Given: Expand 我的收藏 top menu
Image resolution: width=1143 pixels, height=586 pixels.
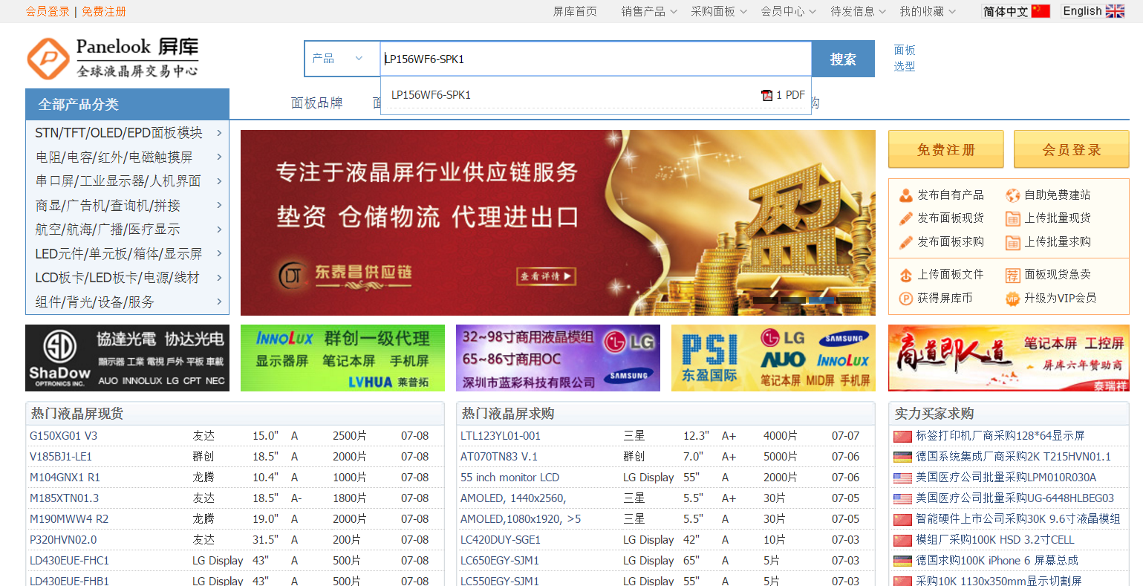Looking at the screenshot, I should [928, 11].
